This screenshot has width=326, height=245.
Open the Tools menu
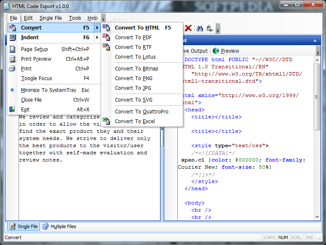(x=75, y=18)
